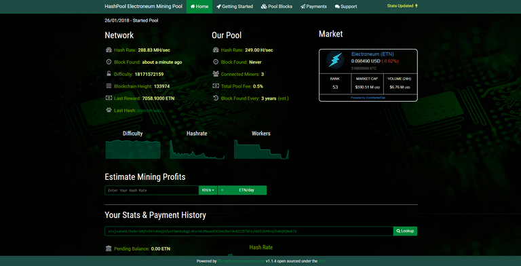Click the Enter Your Hash Rate field

pyautogui.click(x=152, y=190)
